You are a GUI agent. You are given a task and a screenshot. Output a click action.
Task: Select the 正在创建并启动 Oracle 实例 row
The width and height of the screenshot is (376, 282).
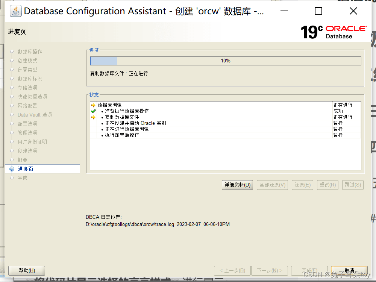pos(135,123)
